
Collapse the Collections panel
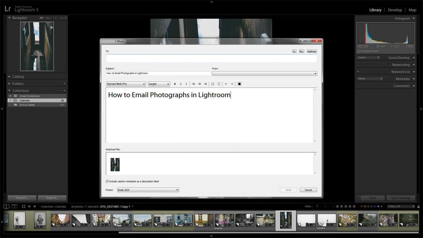pos(9,91)
